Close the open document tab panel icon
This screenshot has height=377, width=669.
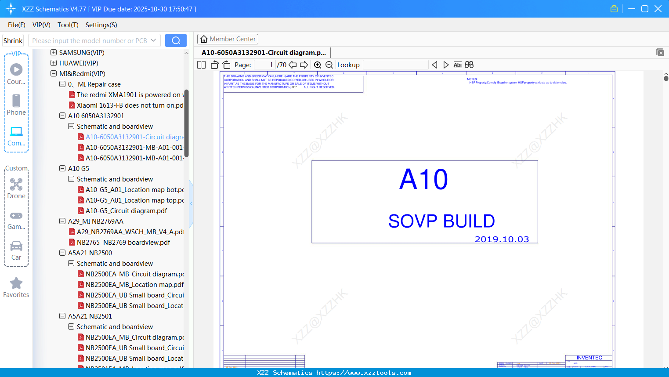pos(660,52)
